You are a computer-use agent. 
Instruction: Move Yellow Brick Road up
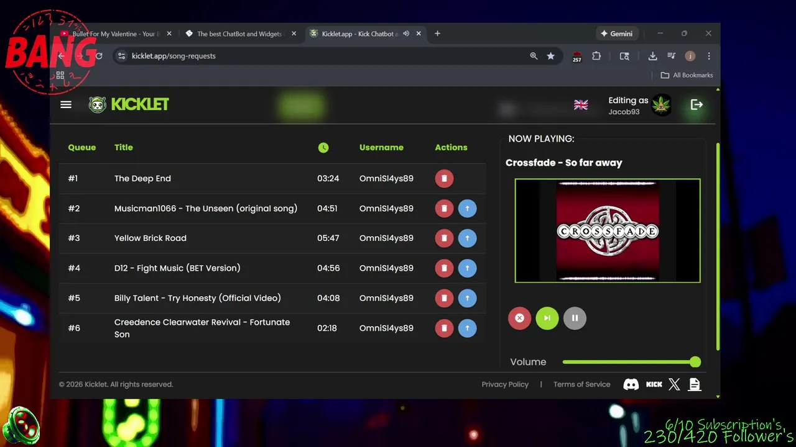(x=467, y=238)
